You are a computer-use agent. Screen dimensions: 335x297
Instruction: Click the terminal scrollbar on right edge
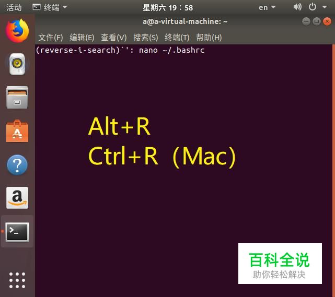pyautogui.click(x=333, y=171)
